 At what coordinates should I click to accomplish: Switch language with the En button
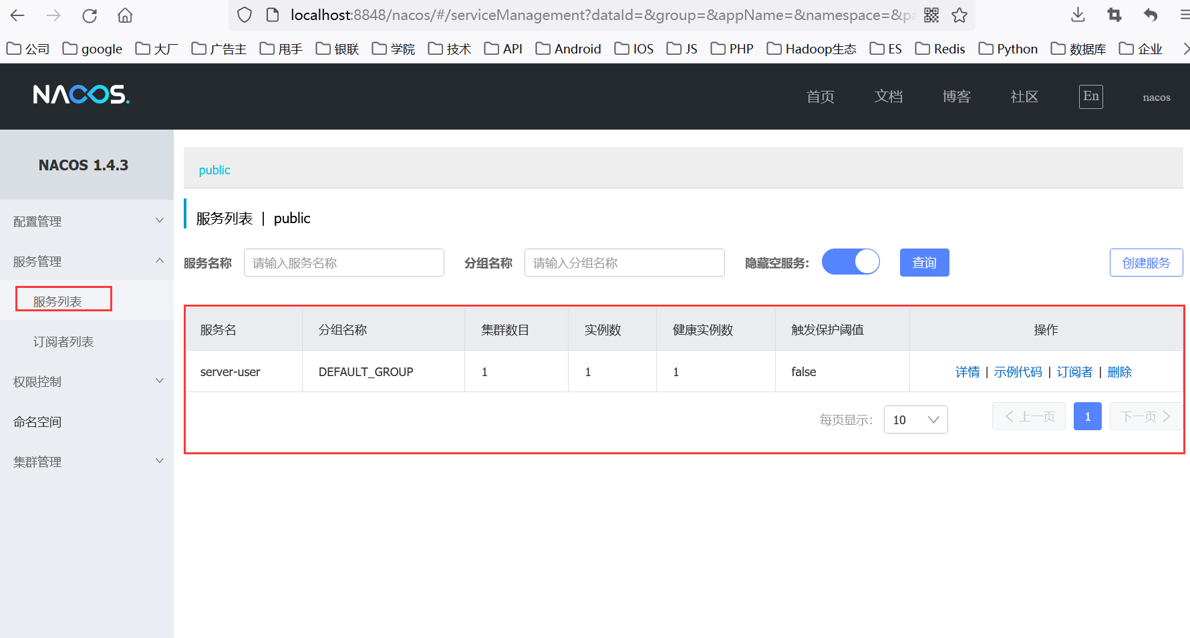(1090, 96)
